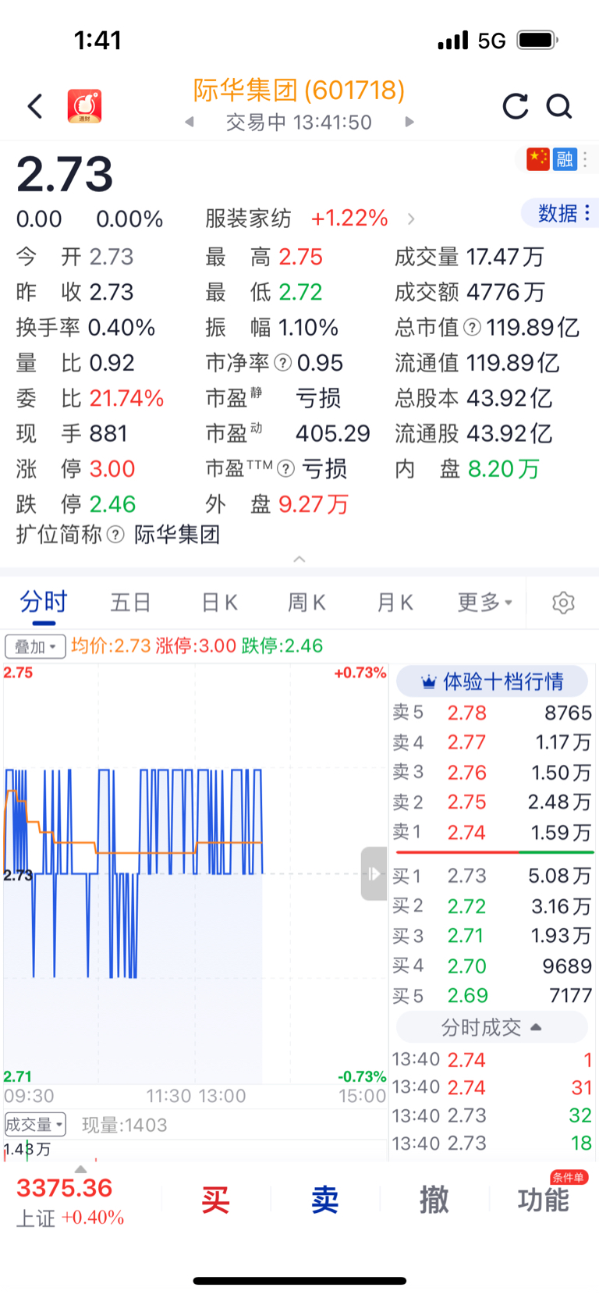Go back with the left arrow
Screen dimensions: 599x1298
coord(35,106)
